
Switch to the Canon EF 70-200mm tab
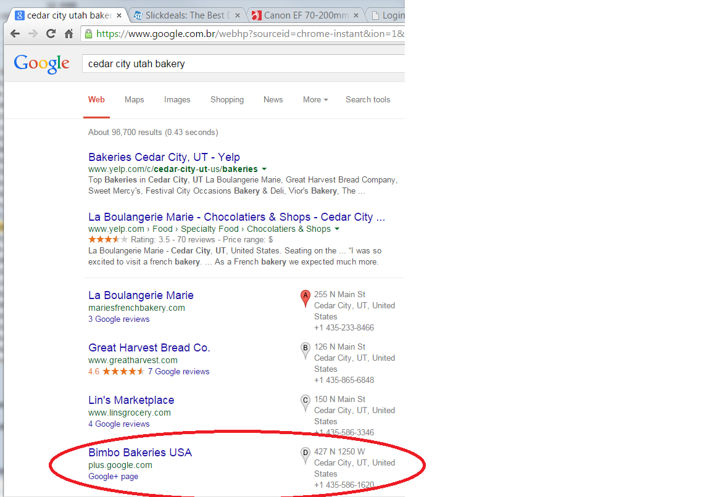coord(306,15)
